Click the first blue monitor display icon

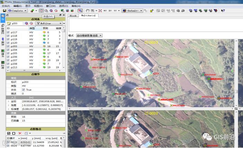(191, 11)
